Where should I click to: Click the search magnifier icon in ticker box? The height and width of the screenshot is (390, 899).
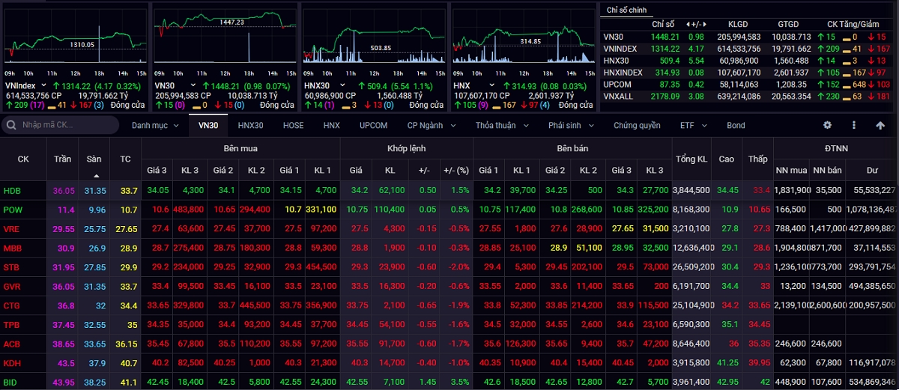pyautogui.click(x=11, y=125)
